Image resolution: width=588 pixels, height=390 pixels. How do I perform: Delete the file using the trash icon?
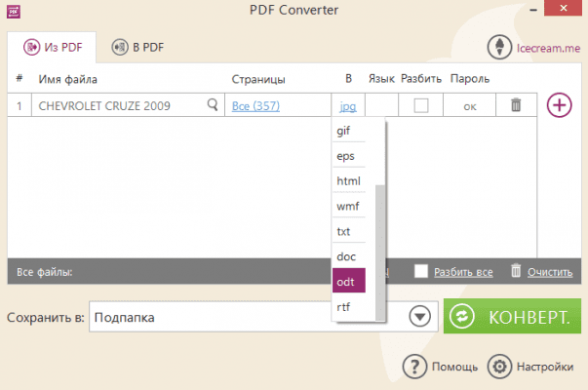coord(517,105)
